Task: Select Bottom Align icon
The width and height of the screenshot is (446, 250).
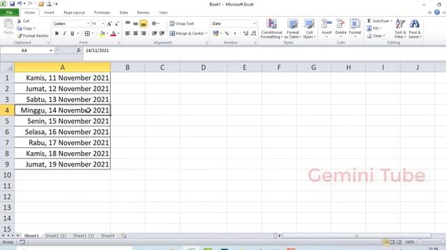Action: point(144,24)
